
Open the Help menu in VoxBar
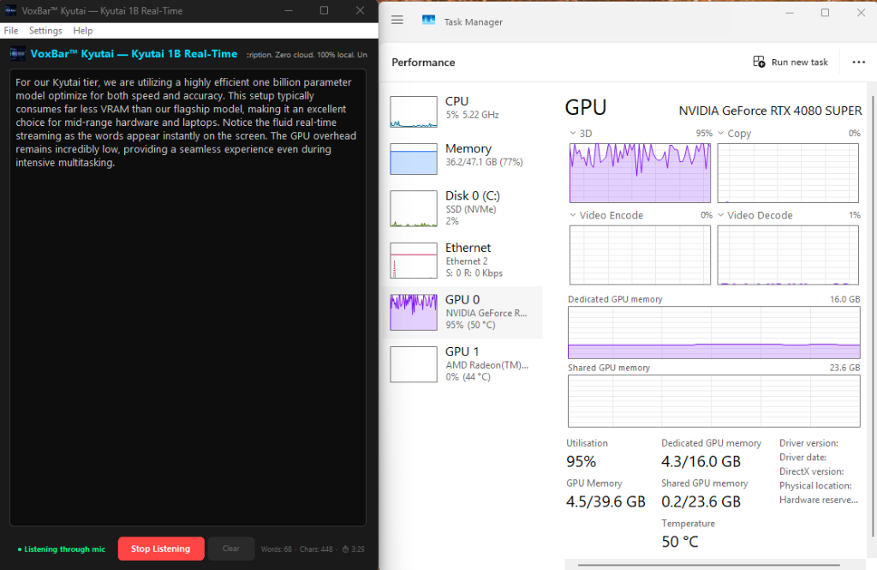pyautogui.click(x=83, y=31)
